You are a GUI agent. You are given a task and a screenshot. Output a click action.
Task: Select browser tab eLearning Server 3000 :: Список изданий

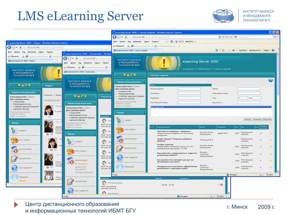135,50
